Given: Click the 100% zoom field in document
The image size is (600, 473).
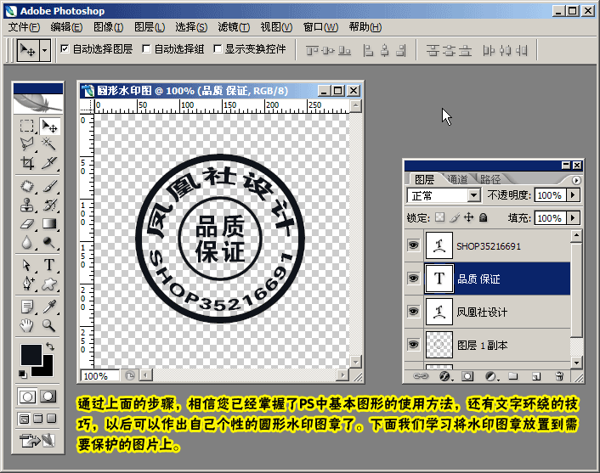Looking at the screenshot, I should pyautogui.click(x=99, y=376).
